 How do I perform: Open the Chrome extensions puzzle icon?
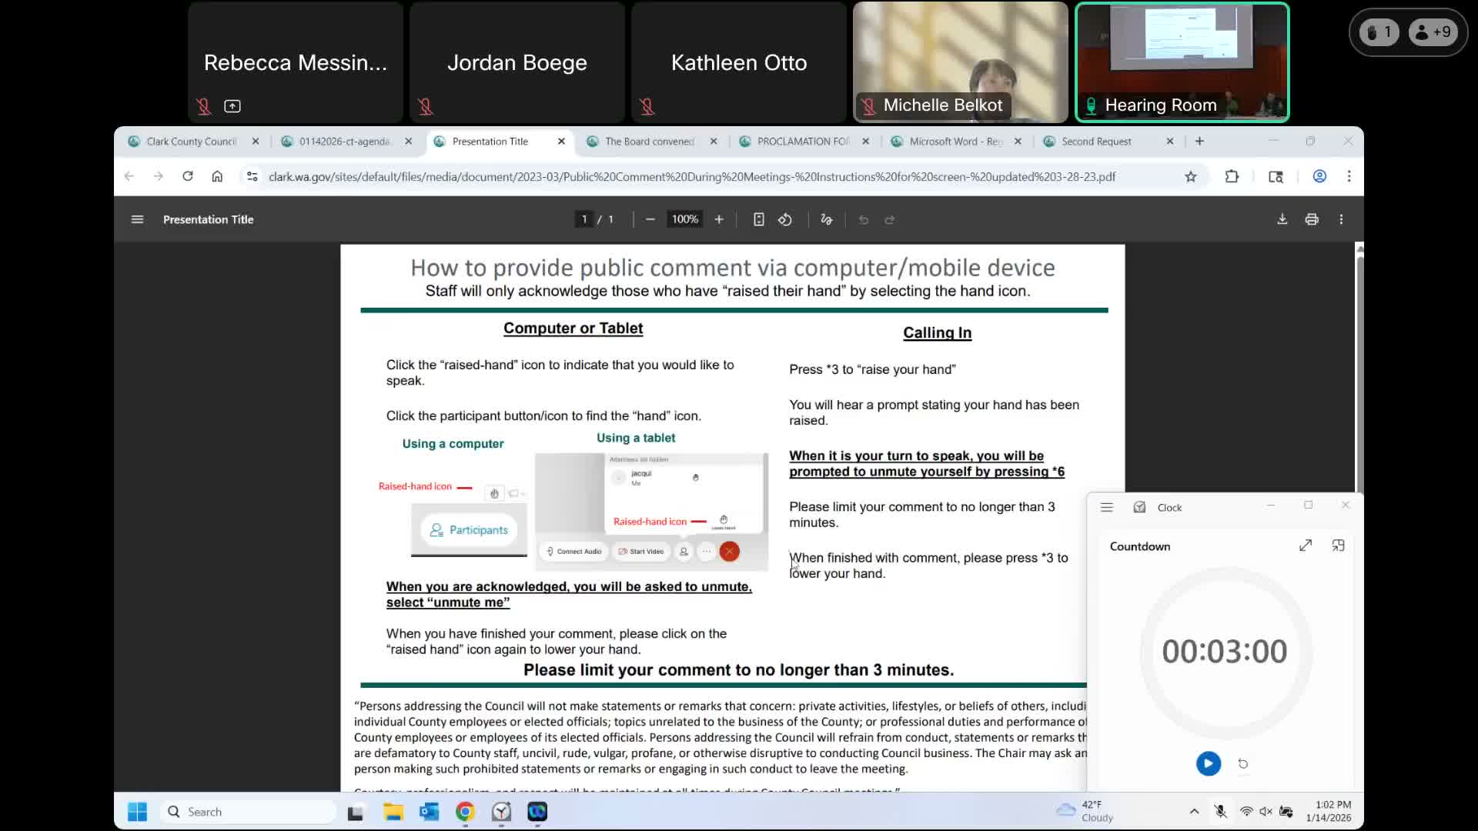point(1232,176)
